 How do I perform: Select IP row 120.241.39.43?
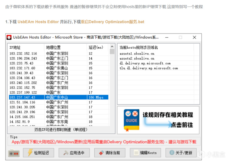pos(58,73)
